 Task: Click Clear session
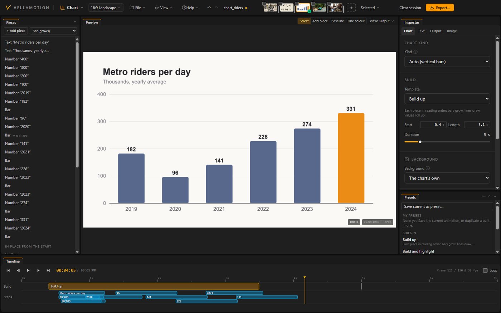tap(410, 8)
